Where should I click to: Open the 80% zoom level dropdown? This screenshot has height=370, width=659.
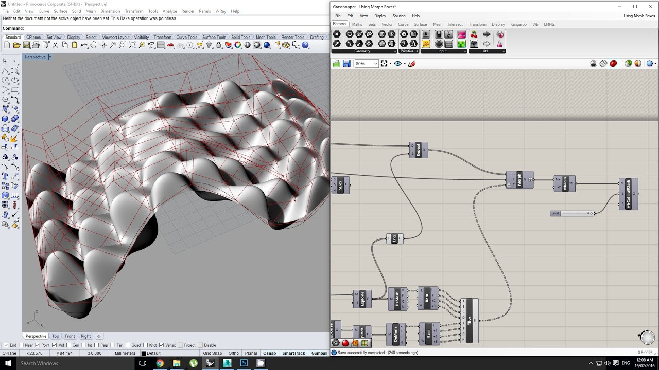click(366, 64)
